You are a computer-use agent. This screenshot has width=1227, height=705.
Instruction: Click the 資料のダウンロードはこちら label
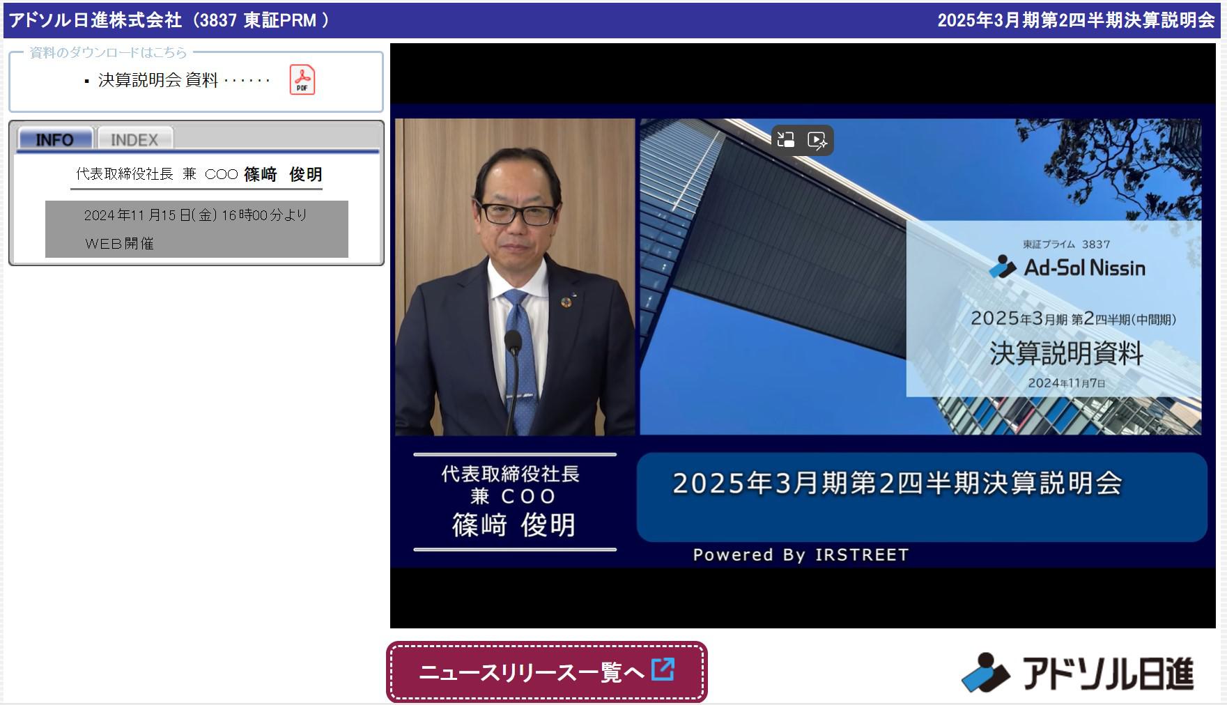[108, 52]
